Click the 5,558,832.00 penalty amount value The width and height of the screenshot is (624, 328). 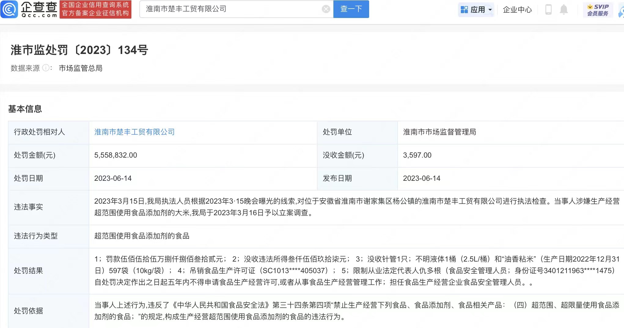coord(116,155)
